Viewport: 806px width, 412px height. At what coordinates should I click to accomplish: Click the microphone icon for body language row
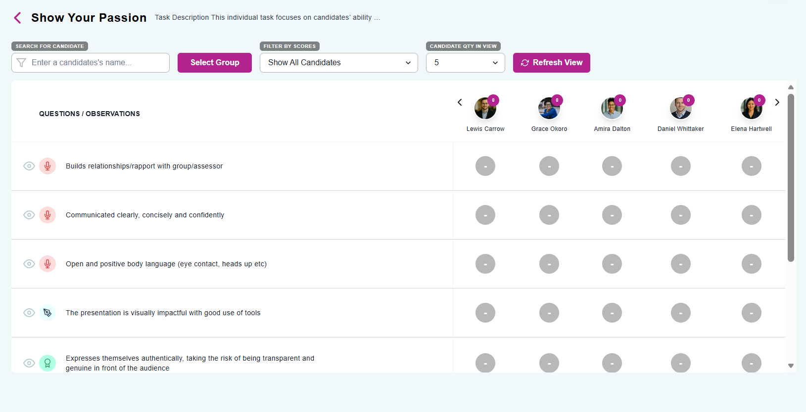click(x=47, y=264)
